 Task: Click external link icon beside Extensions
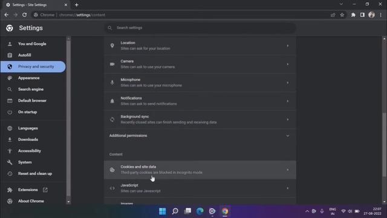[45, 190]
